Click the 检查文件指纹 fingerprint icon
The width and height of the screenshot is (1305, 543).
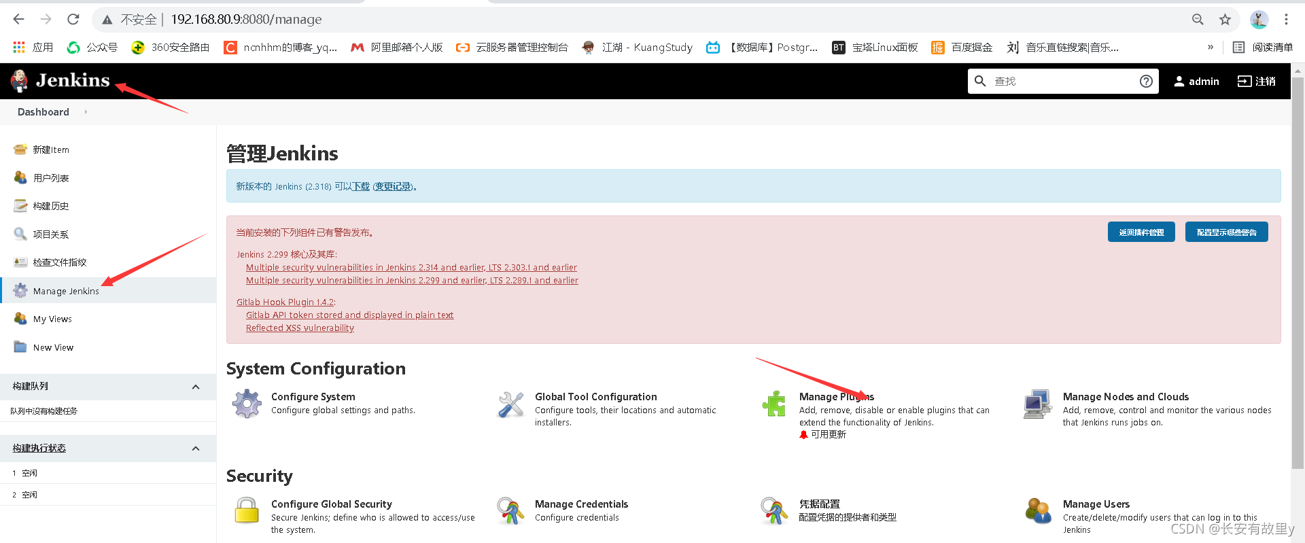point(20,262)
